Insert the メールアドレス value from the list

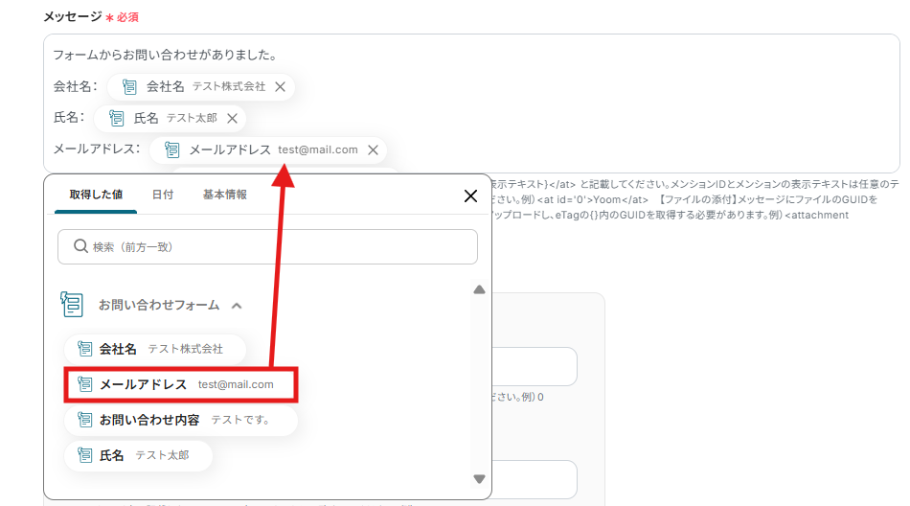181,384
